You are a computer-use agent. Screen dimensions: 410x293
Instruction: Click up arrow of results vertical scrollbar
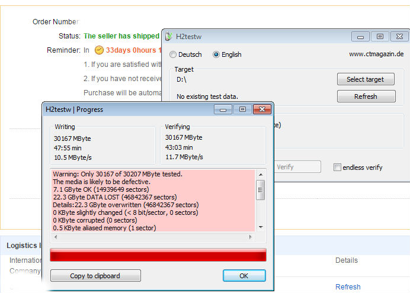[261, 174]
